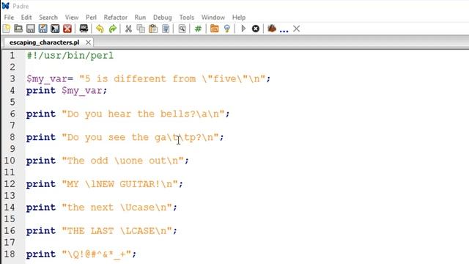The width and height of the screenshot is (469, 264).
Task: Click the Select All toolbar icon
Action: tap(166, 29)
